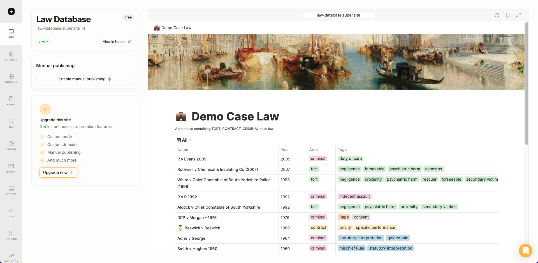
Task: Click the rescuer tag
Action: tap(430, 179)
